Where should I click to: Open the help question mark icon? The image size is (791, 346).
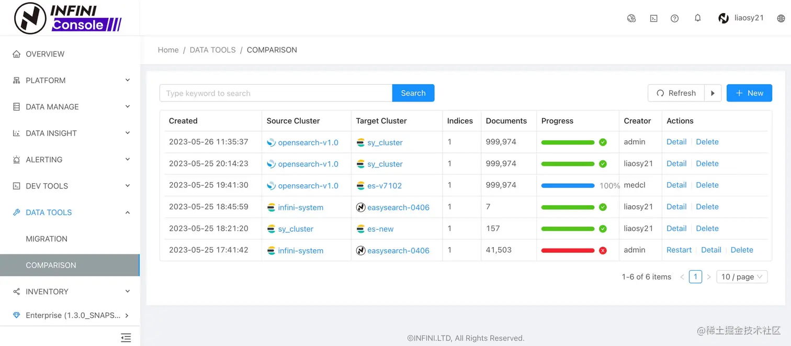(675, 18)
